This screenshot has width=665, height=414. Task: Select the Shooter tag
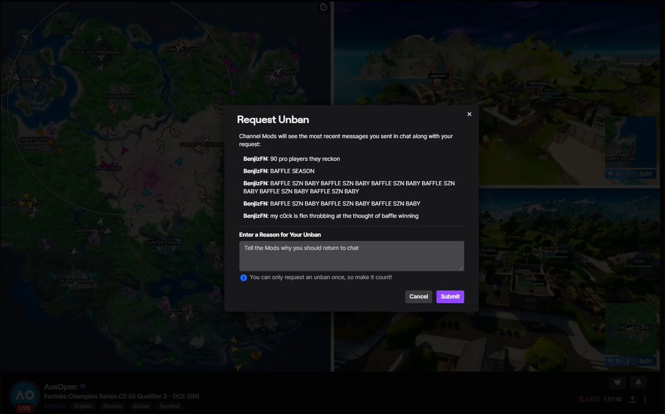112,406
